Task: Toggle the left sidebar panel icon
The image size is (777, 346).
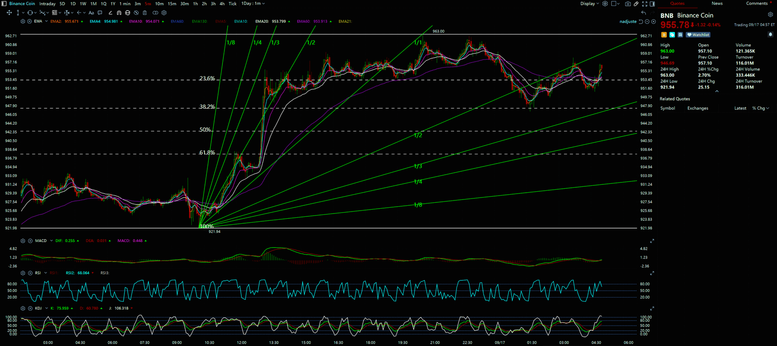Action: (4, 3)
